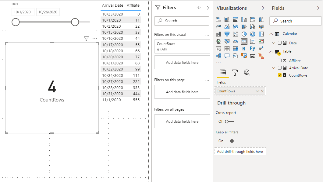This screenshot has width=323, height=182.
Task: Click the filter icon above card visual
Action: click(x=86, y=38)
